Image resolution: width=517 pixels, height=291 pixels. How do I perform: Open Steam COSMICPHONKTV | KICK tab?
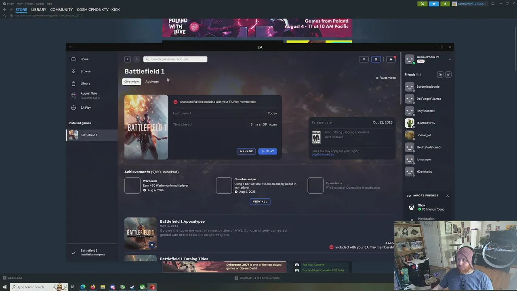(x=98, y=9)
